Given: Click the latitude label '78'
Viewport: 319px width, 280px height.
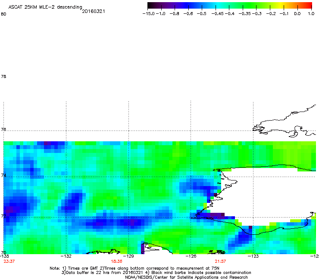Looking at the screenshot, I should point(3,76).
